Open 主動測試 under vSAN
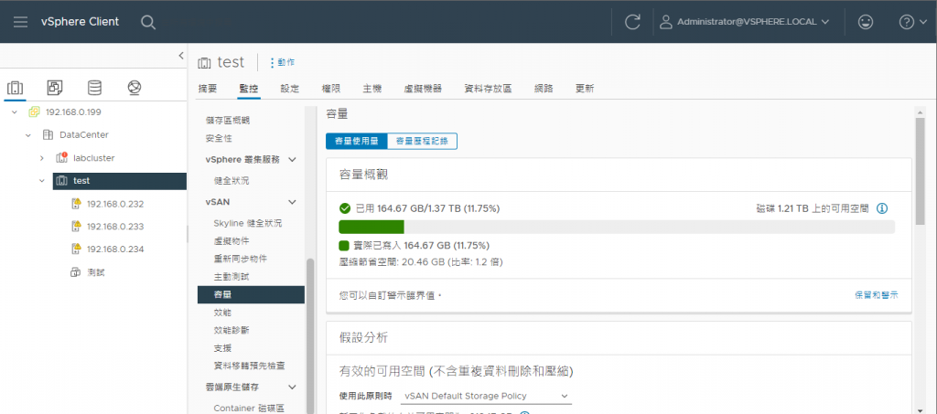The image size is (937, 414). coord(232,277)
